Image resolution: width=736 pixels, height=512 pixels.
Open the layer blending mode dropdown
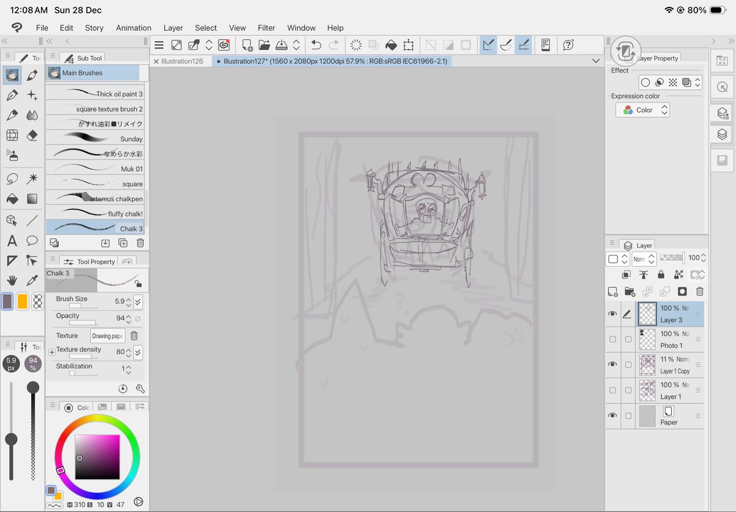(x=643, y=259)
